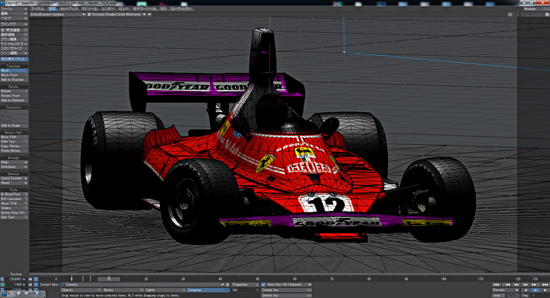Open the Distribute dropdown
The height and width of the screenshot is (298, 550).
(x=14, y=167)
